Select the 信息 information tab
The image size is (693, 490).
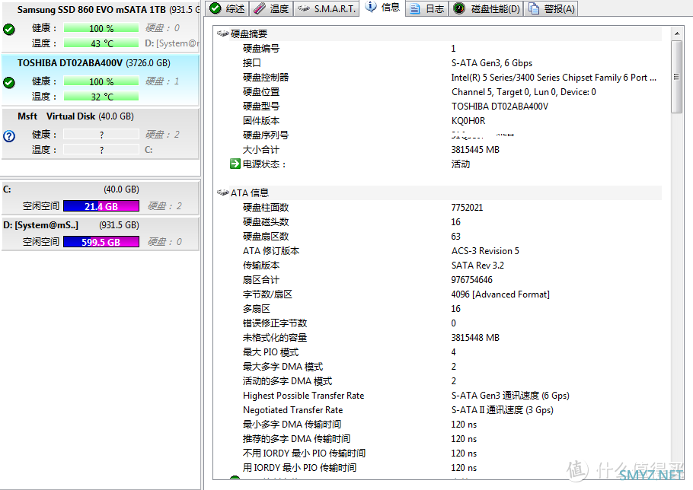pos(383,8)
